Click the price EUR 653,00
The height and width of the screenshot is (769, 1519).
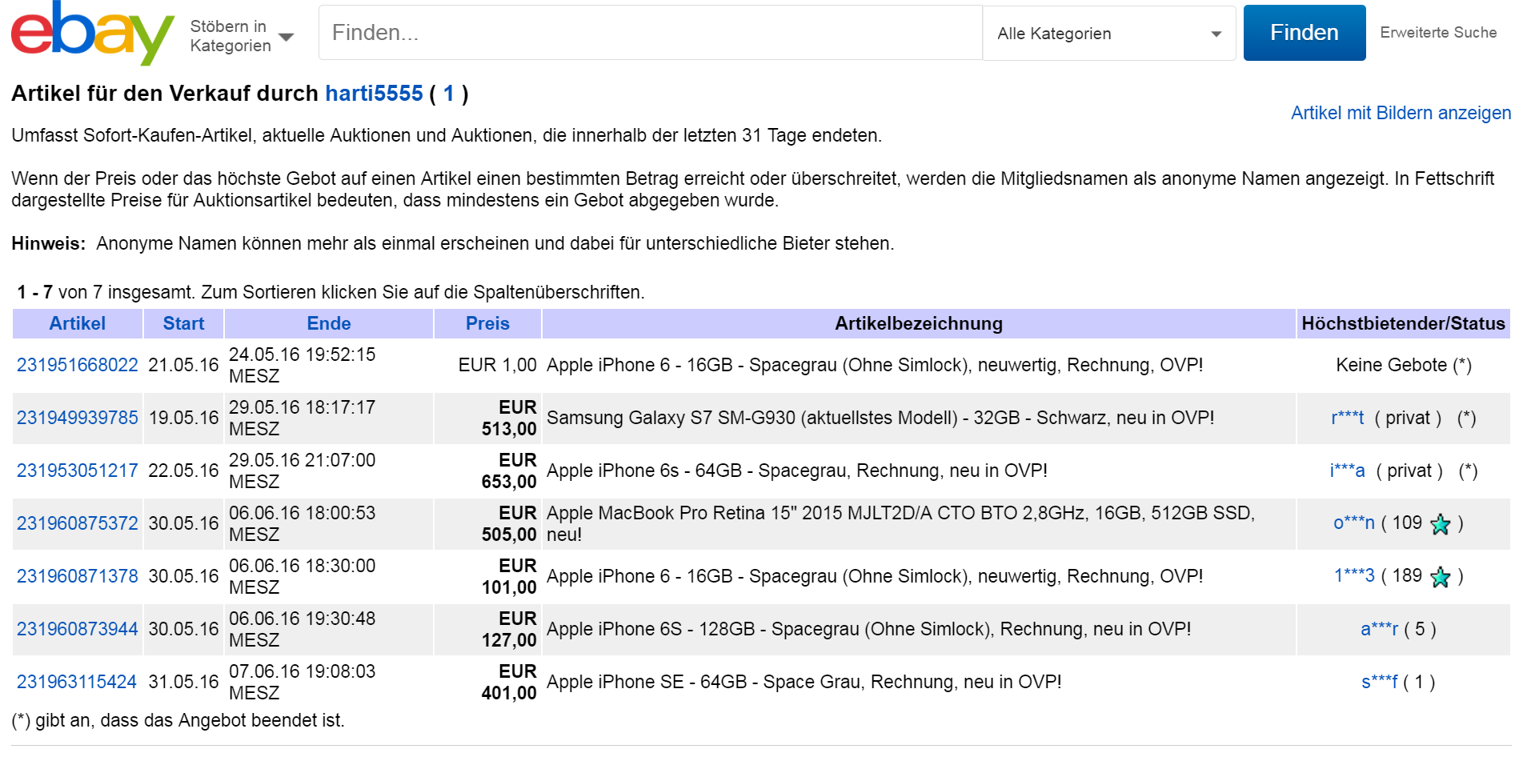coord(509,471)
